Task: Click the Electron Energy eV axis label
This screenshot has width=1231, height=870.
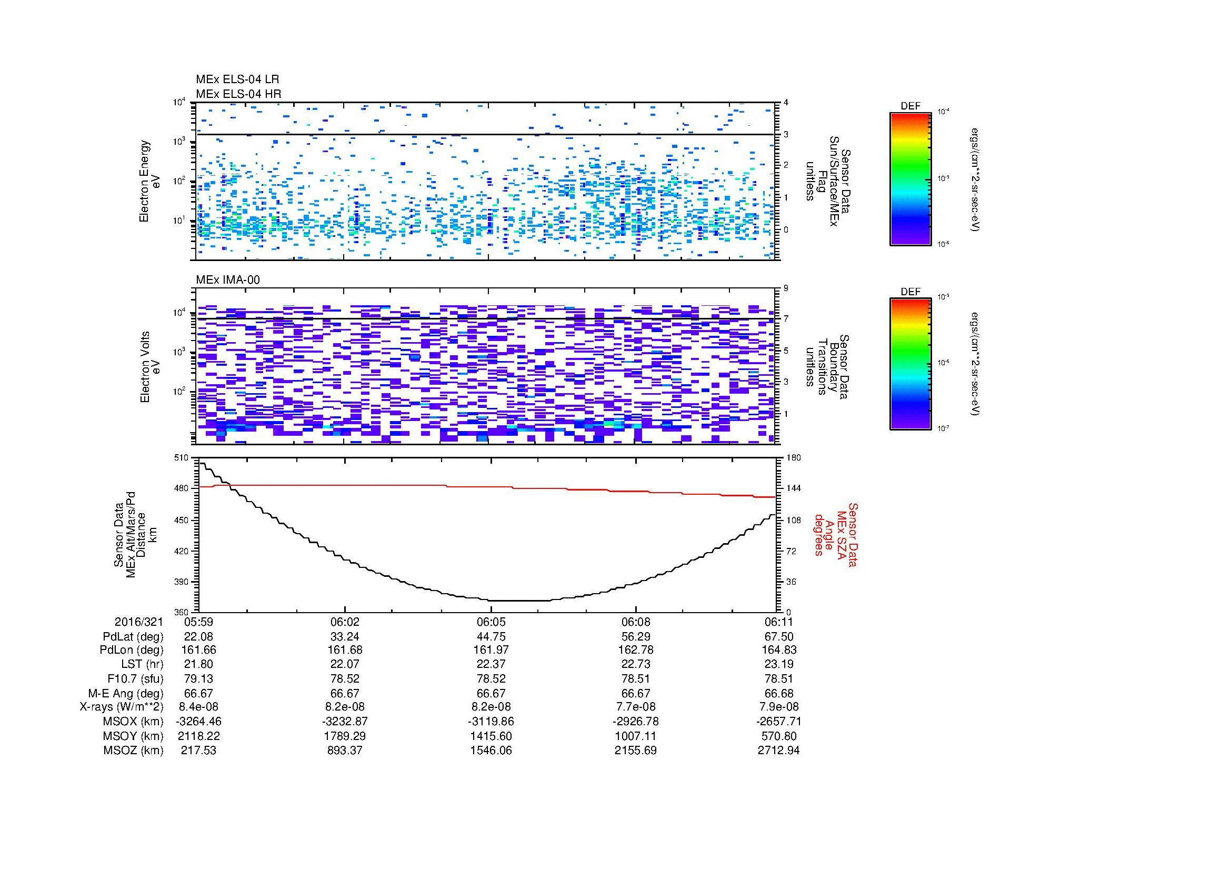Action: click(x=150, y=181)
